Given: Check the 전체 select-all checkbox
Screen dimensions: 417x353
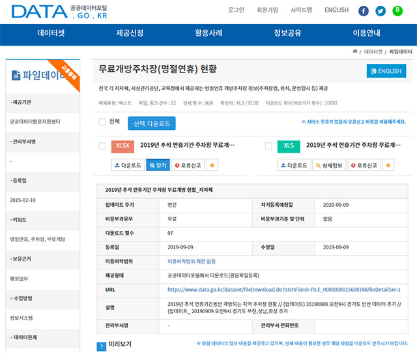Looking at the screenshot, I should tap(102, 122).
